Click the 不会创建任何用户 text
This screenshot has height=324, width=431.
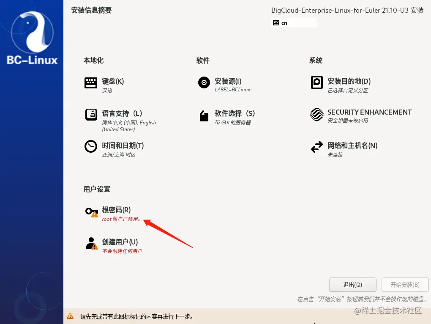click(123, 251)
